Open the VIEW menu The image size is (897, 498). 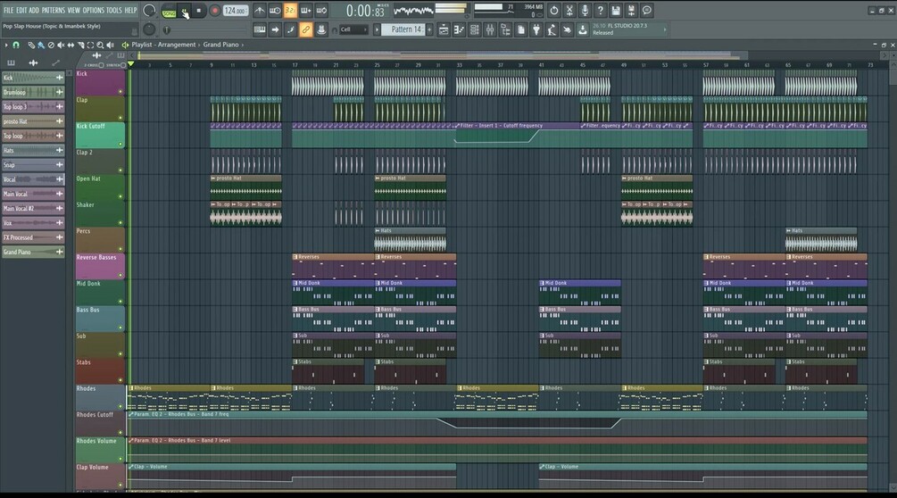pos(74,11)
